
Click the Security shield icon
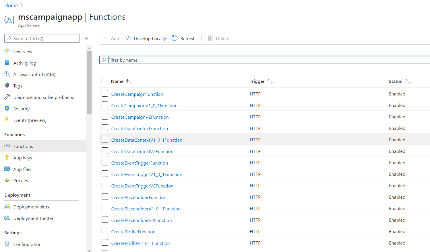pyautogui.click(x=7, y=108)
